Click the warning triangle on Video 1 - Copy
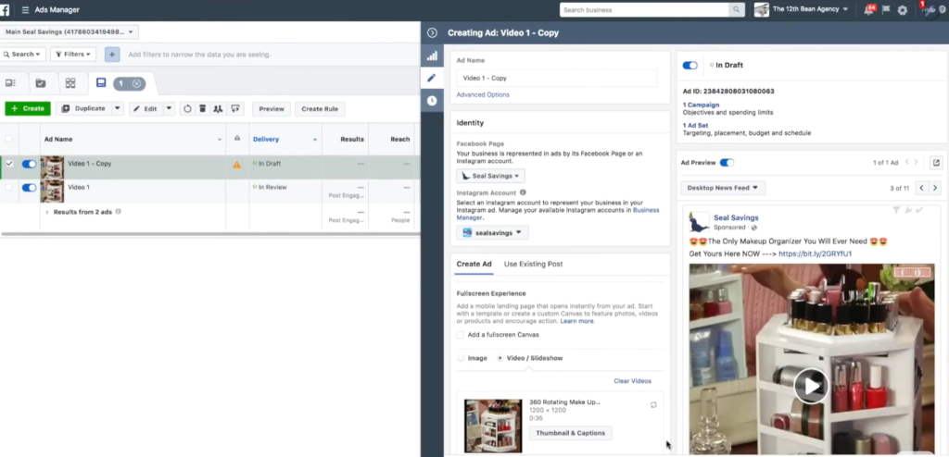Viewport: 949px width, 457px height. point(236,165)
